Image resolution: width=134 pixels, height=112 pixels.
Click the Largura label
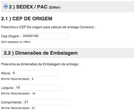(7, 88)
